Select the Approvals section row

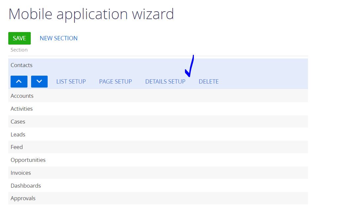point(23,198)
